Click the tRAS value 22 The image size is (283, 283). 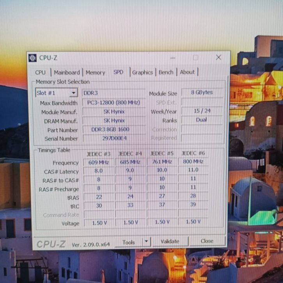tap(99, 197)
